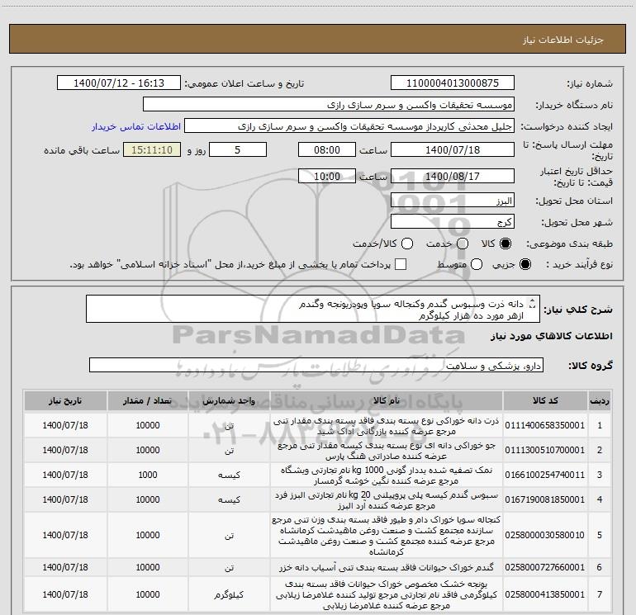Screen dimensions: 636x615
Task: Click unit کیلوگرم in row 7
Action: coord(229,594)
